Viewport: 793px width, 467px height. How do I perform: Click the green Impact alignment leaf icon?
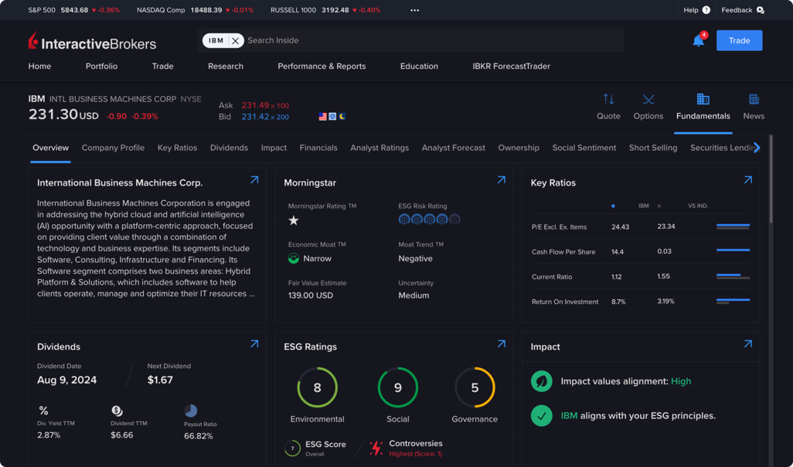542,380
